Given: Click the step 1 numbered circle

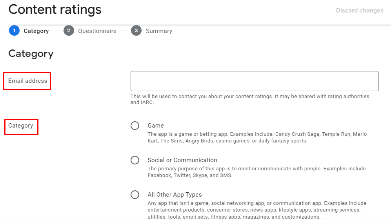Looking at the screenshot, I should (x=14, y=31).
